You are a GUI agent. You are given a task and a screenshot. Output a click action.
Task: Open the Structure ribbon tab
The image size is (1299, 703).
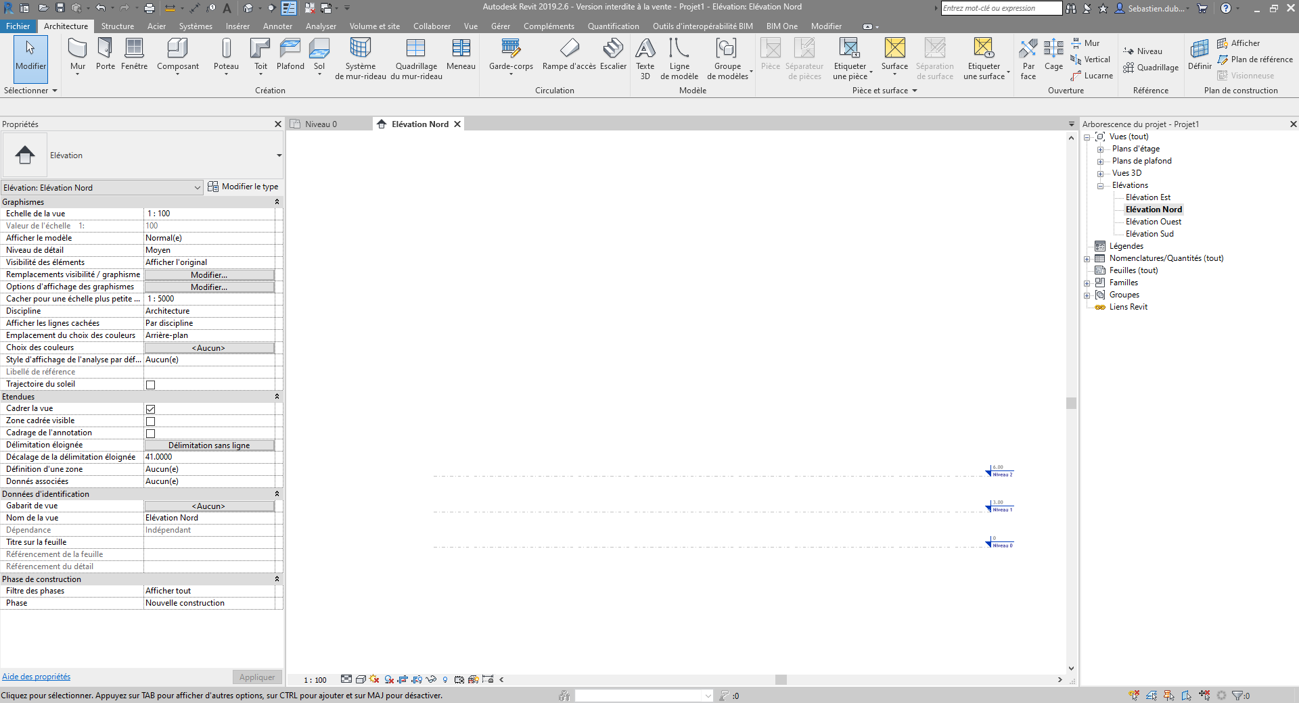118,26
